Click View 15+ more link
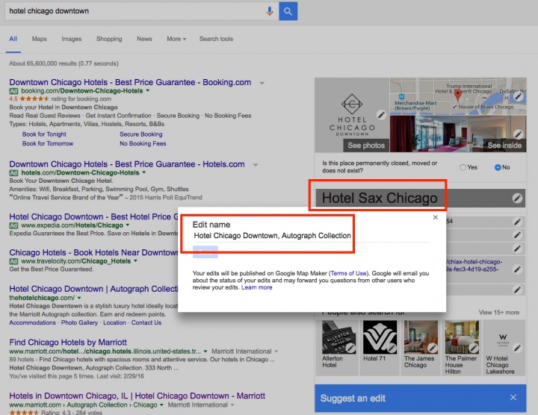538x415 pixels. coord(499,313)
